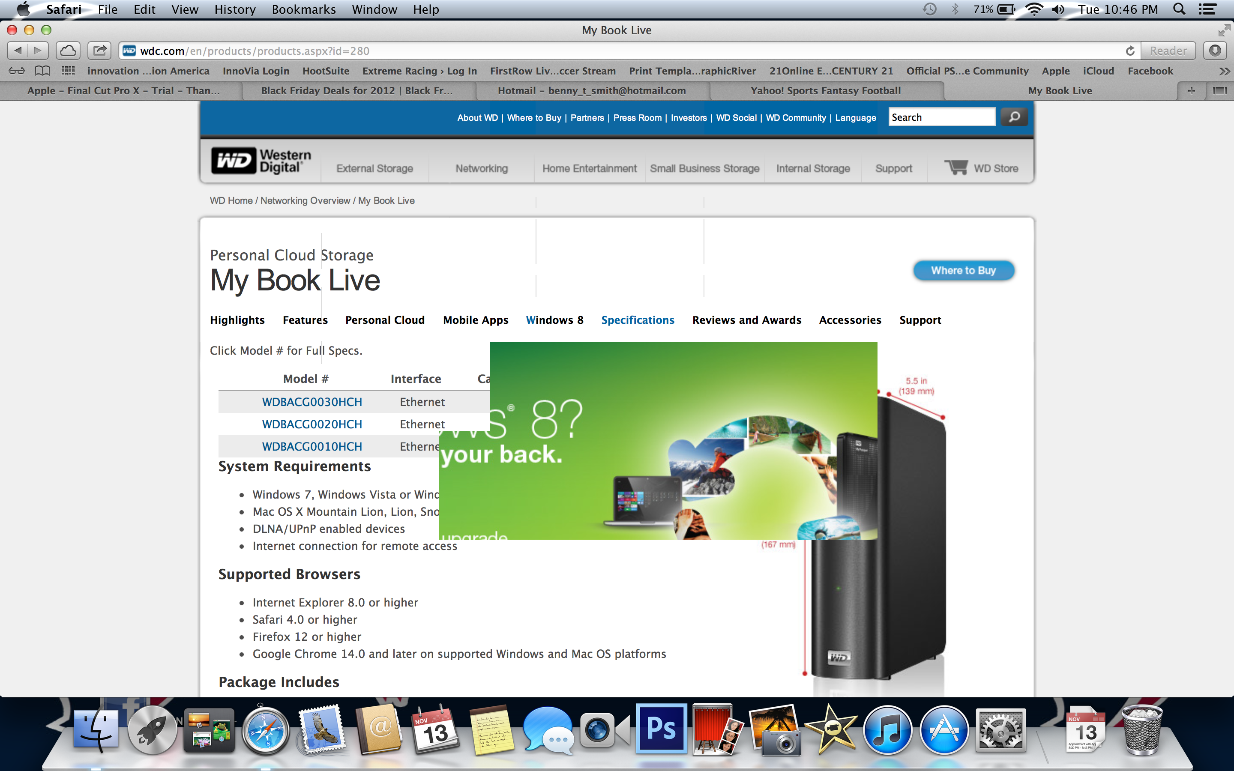This screenshot has width=1234, height=771.
Task: Open the Press Room top link
Action: [638, 118]
